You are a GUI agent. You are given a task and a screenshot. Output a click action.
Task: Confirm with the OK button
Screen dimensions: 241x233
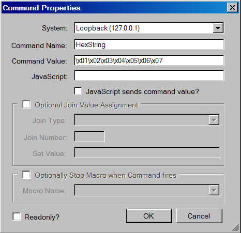(x=149, y=216)
